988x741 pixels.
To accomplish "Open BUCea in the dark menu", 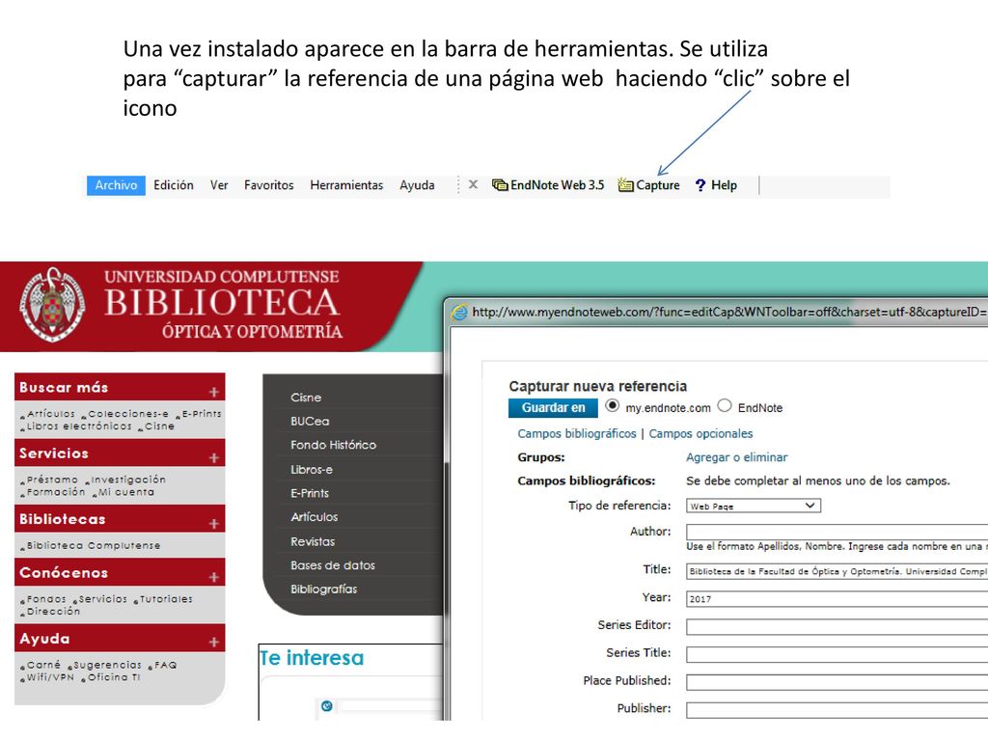I will 310,421.
